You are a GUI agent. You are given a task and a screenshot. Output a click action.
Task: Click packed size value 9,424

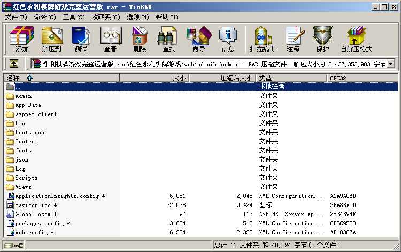coord(244,205)
